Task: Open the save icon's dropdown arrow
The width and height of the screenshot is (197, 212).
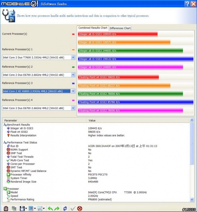Action: pyautogui.click(x=26, y=208)
